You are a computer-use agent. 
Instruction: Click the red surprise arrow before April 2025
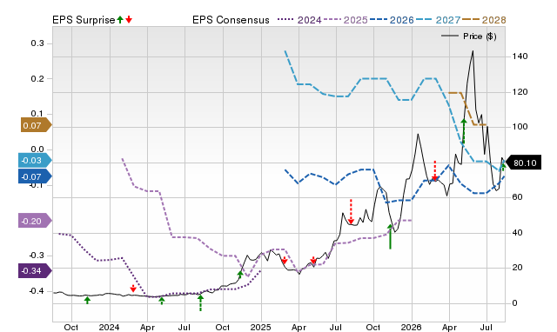tap(285, 260)
